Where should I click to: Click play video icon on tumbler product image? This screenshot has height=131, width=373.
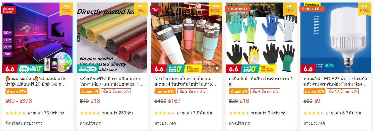click(217, 68)
